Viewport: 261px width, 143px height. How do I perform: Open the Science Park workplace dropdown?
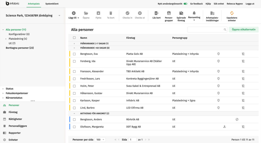click(x=59, y=16)
